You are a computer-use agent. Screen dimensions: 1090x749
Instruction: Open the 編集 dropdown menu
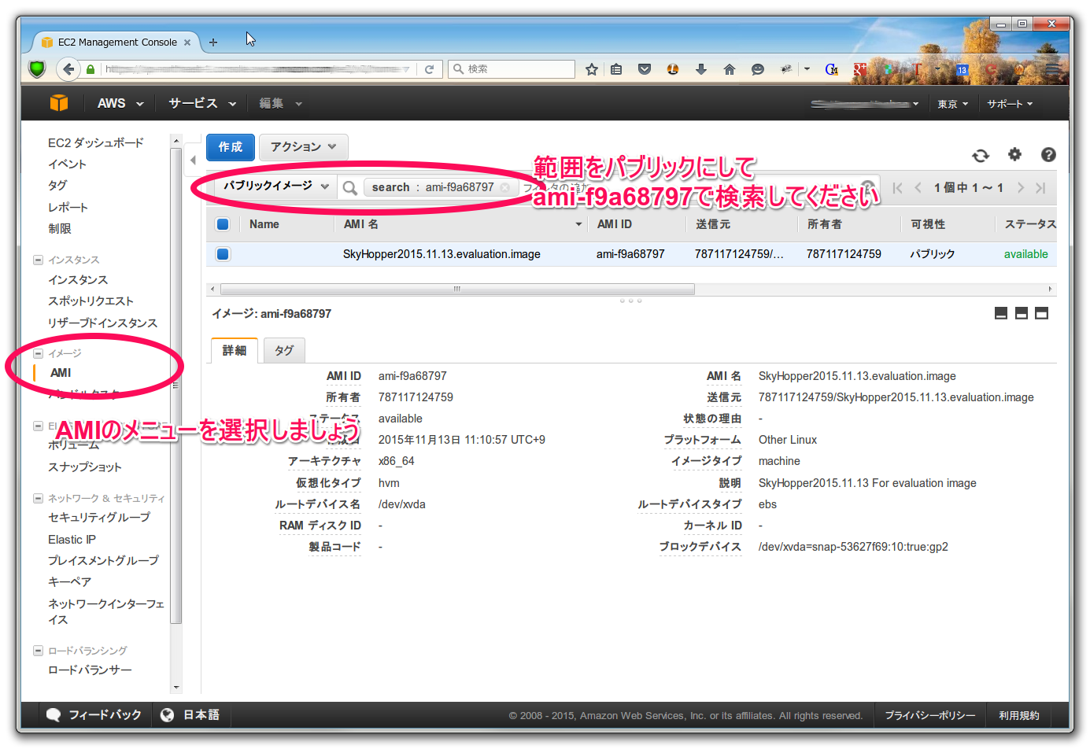click(280, 103)
